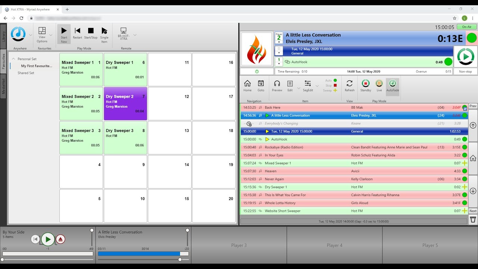Click the BR-HOT-XTRA remote icon

click(x=124, y=34)
